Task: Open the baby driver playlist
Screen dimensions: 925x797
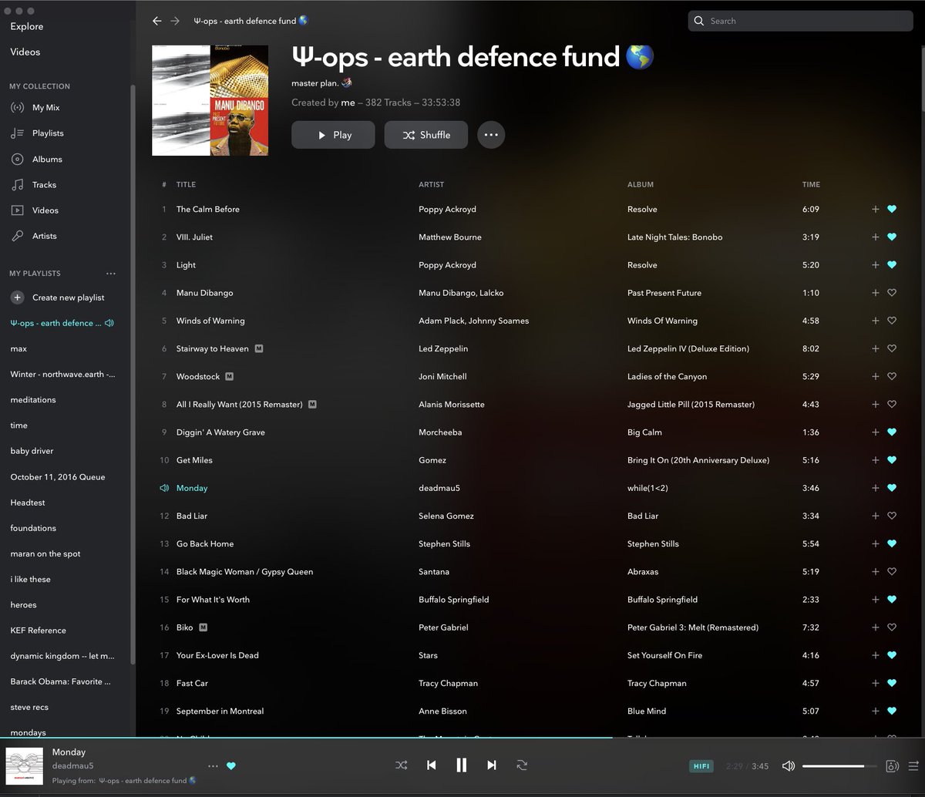Action: (x=32, y=451)
